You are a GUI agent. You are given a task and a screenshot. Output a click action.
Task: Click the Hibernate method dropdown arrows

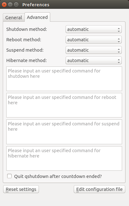[119, 61]
